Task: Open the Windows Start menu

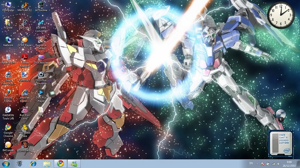Action: coord(6,164)
